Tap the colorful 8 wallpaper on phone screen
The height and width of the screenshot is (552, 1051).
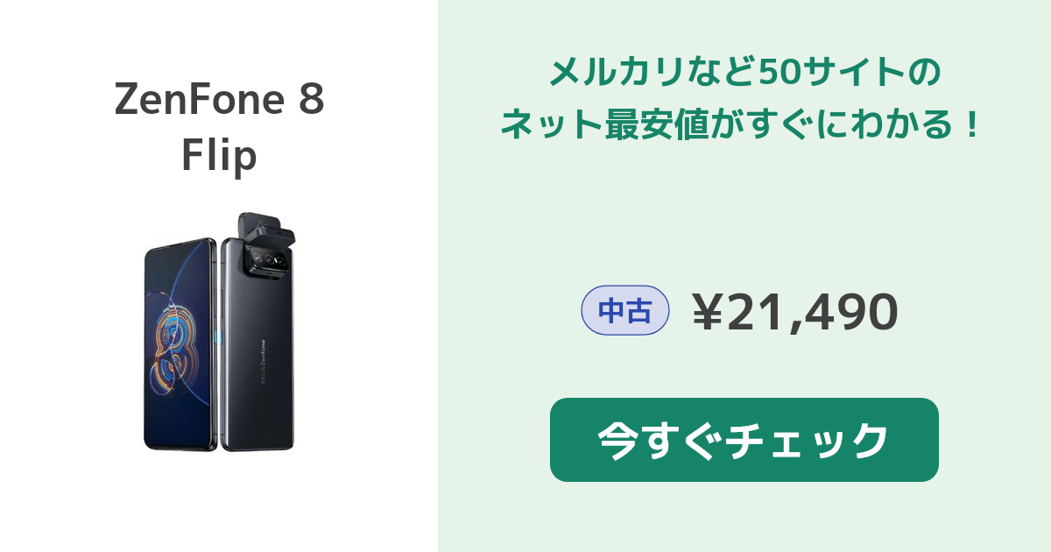coord(179,343)
